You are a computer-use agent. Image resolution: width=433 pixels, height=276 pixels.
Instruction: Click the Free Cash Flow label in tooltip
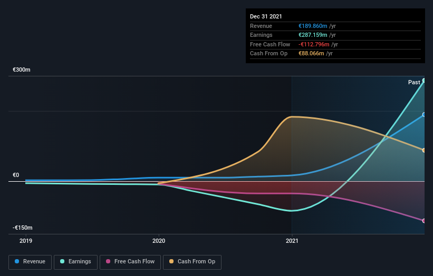point(270,44)
